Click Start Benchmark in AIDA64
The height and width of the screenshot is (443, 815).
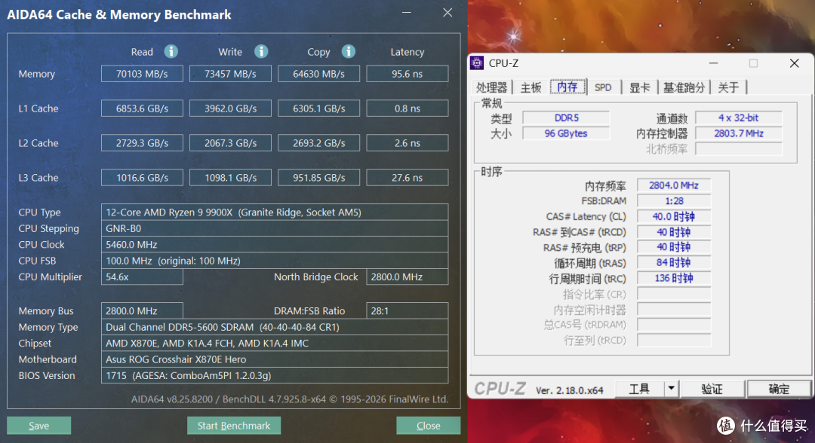click(x=234, y=426)
